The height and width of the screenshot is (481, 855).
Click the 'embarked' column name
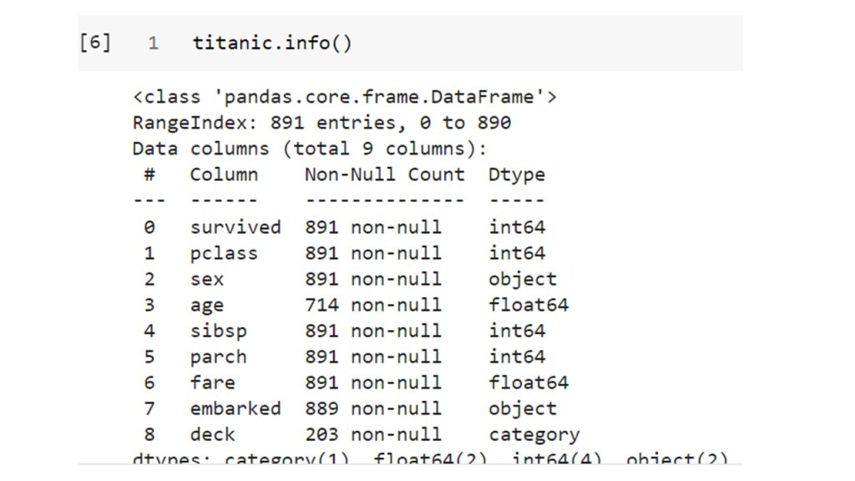[x=235, y=408]
